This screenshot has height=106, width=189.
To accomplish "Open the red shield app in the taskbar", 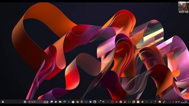I will coord(112,102).
